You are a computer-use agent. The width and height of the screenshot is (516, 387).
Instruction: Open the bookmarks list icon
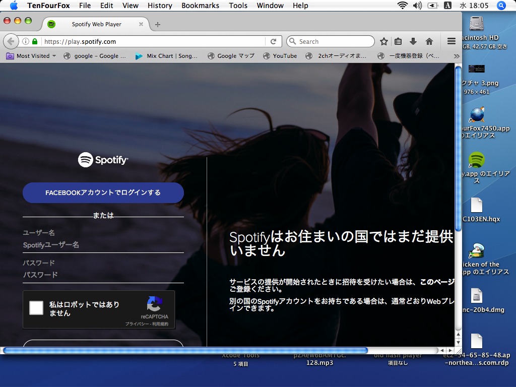(x=398, y=41)
